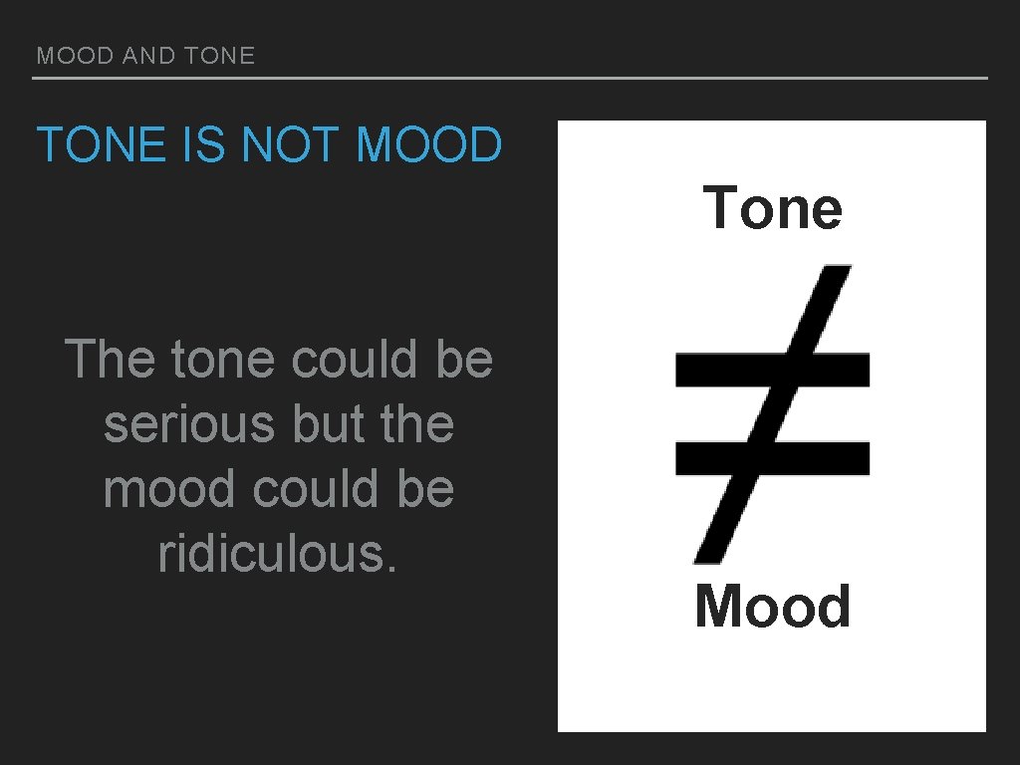The image size is (1020, 765).
Task: Click the not-equal sign symbol
Action: pyautogui.click(x=772, y=413)
